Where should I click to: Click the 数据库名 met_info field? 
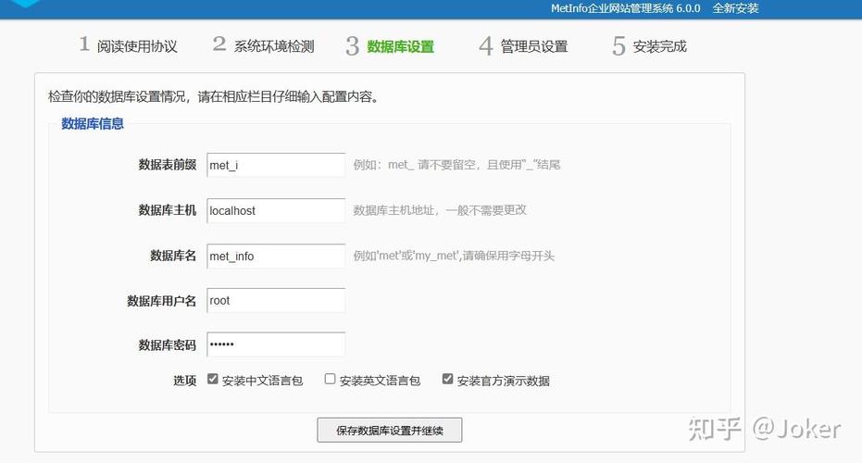point(276,257)
